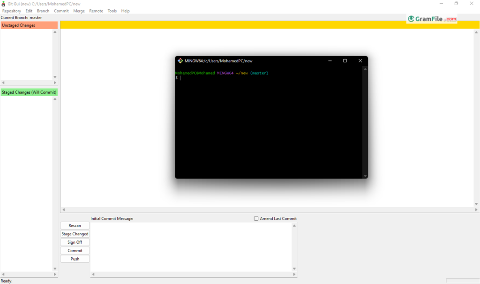The image size is (480, 284).
Task: Open the Repository menu
Action: coord(11,10)
